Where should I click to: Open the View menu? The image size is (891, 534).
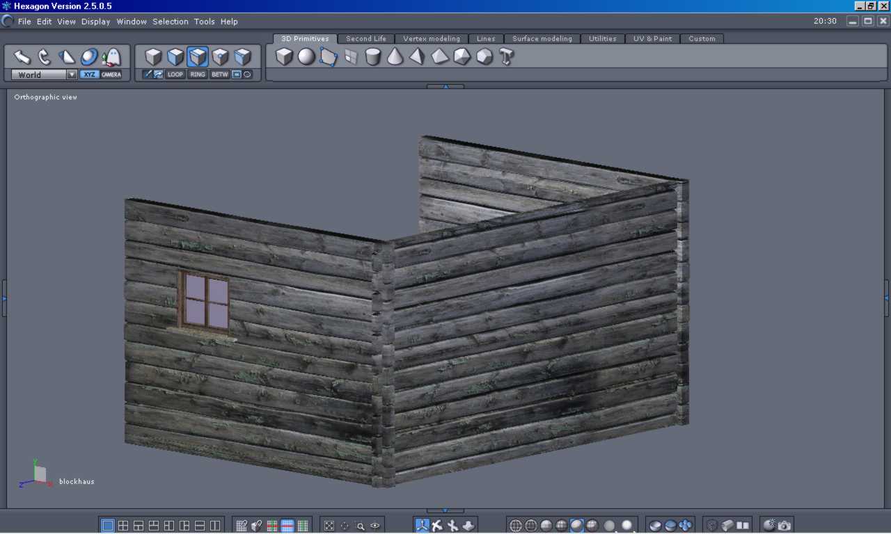click(x=67, y=22)
